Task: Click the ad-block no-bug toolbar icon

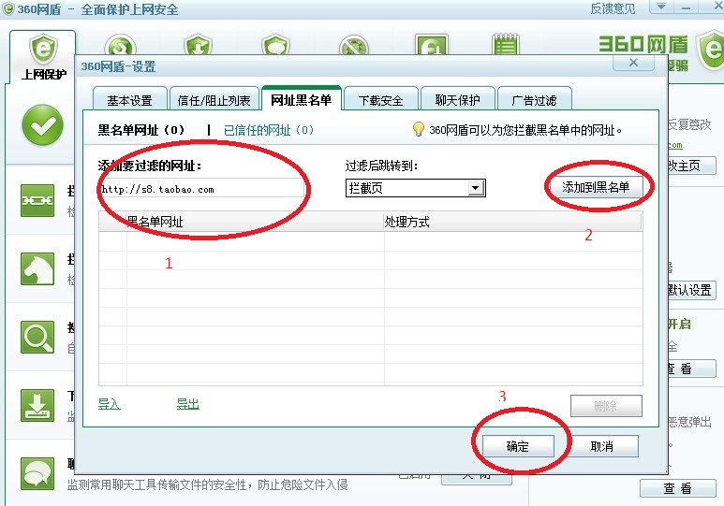Action: tap(353, 46)
